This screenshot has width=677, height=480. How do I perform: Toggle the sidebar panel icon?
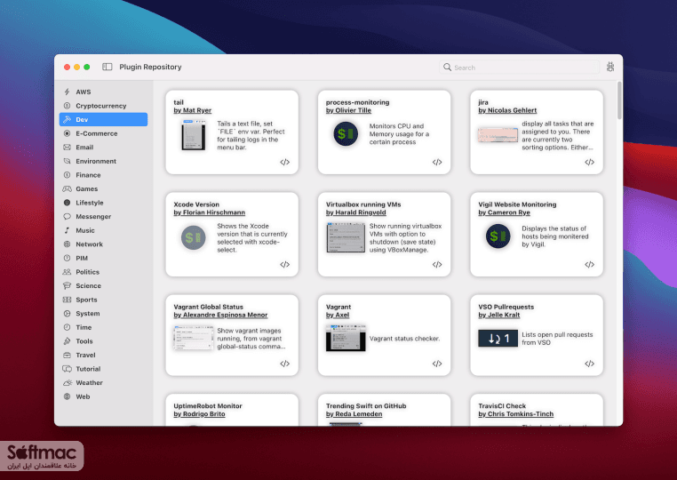point(108,67)
